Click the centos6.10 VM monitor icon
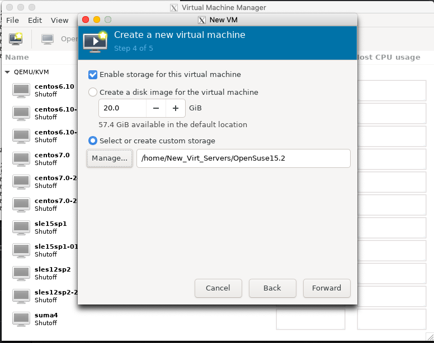 click(21, 90)
